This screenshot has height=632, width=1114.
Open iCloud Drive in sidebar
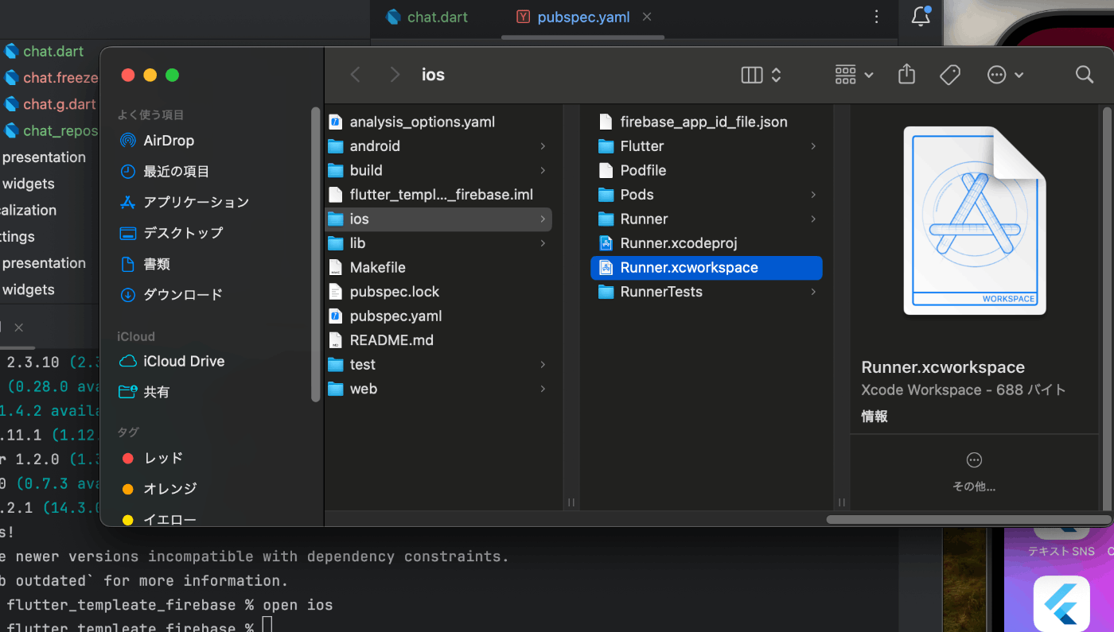click(x=172, y=361)
